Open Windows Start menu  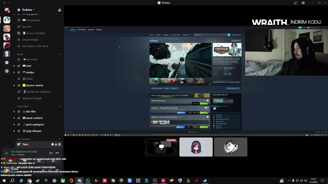4,181
